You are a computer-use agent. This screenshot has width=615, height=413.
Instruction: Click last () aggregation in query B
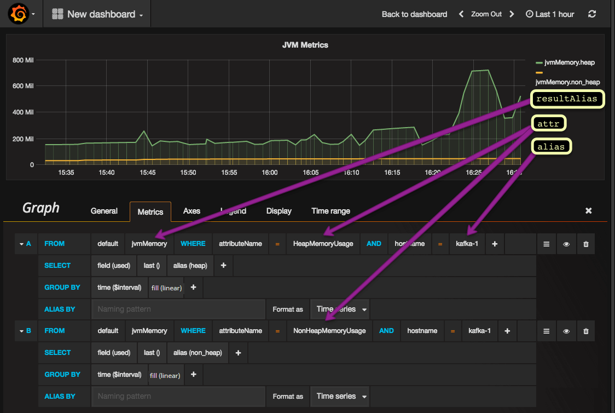[152, 353]
